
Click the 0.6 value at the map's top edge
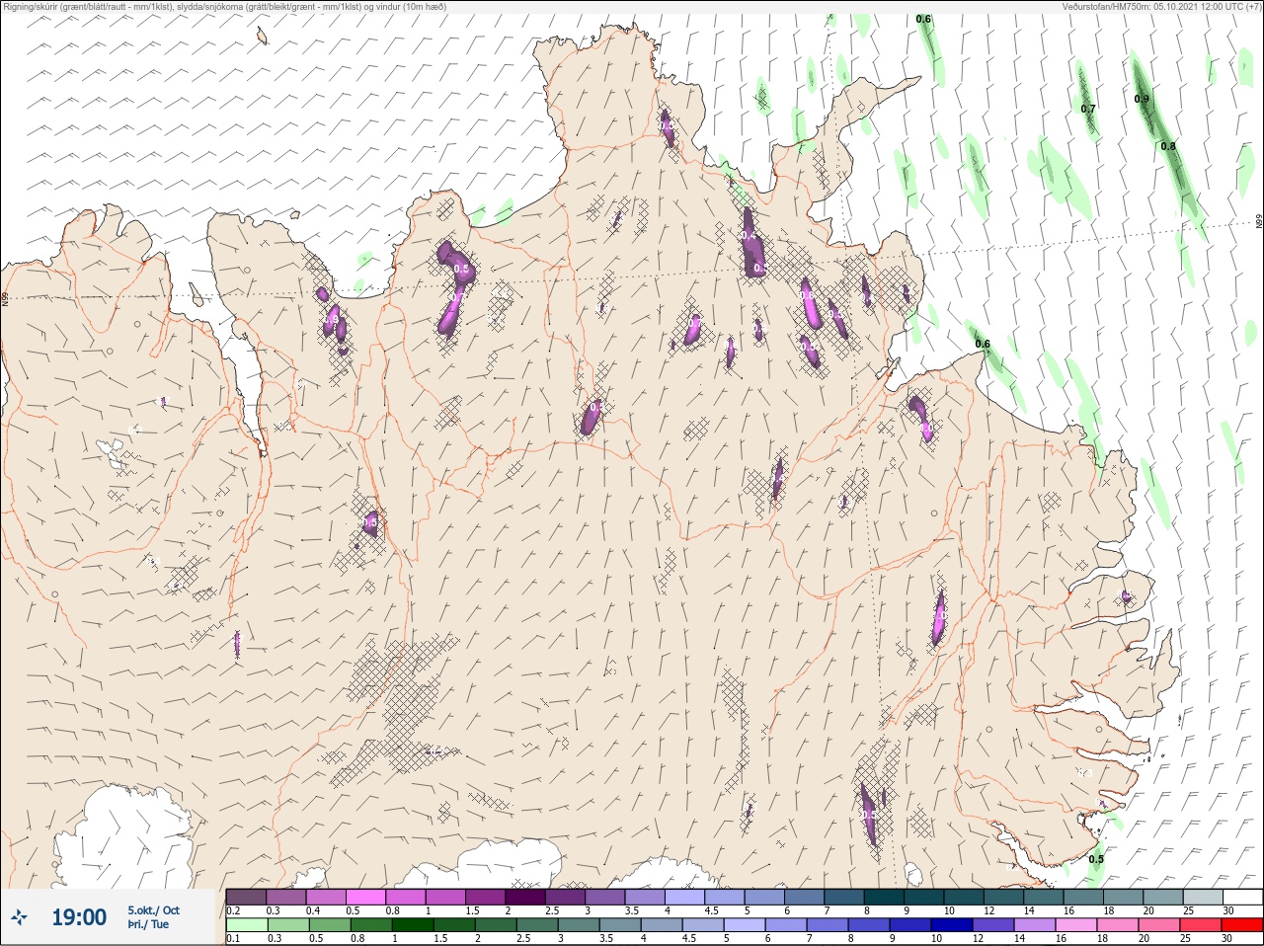click(x=923, y=20)
